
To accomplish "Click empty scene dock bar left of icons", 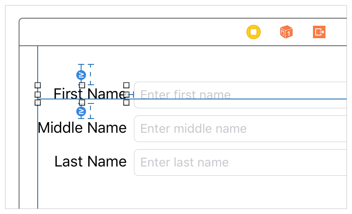I will (x=133, y=32).
